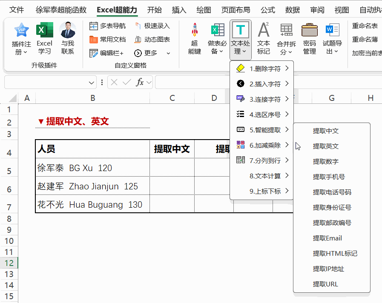Open 密码管理 briefcase icon
The width and height of the screenshot is (382, 303).
[x=310, y=30]
